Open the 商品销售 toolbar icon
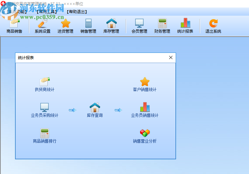 click(14, 24)
